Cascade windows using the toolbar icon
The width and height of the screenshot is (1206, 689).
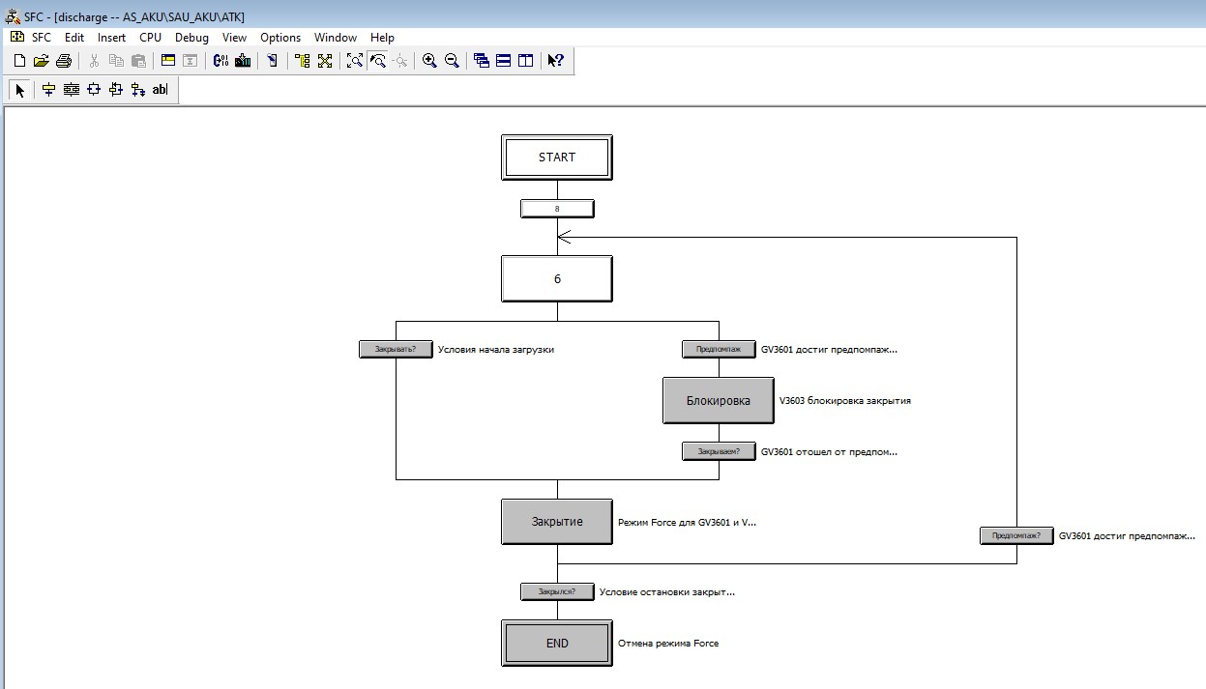coord(482,61)
